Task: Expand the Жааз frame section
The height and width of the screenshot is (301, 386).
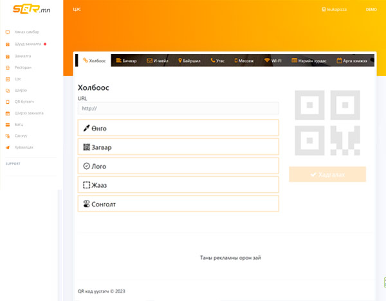Action: click(178, 185)
